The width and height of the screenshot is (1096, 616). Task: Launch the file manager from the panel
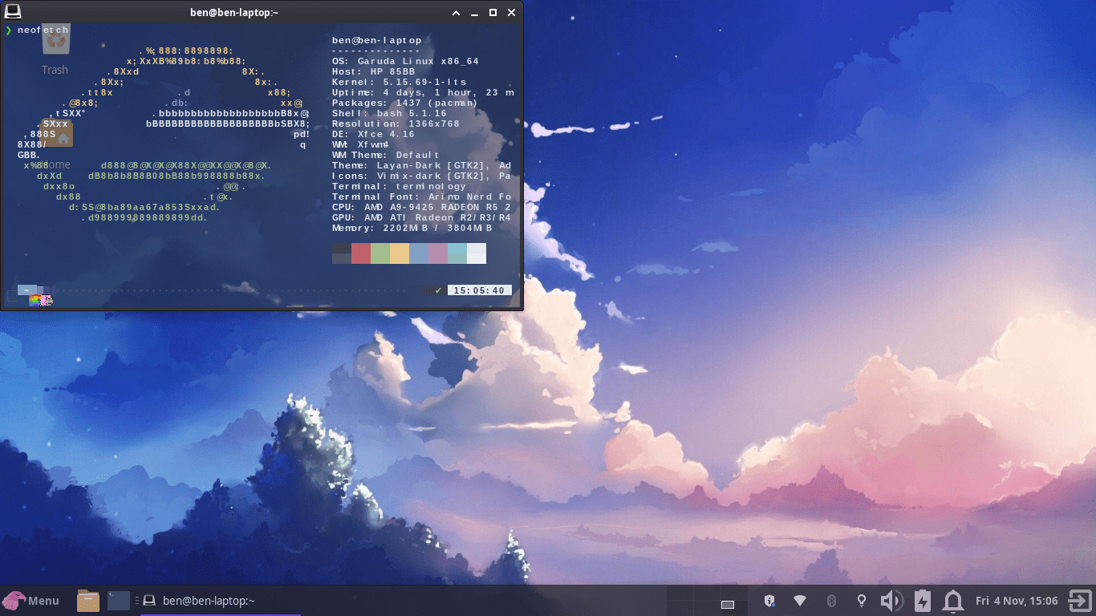pyautogui.click(x=88, y=600)
